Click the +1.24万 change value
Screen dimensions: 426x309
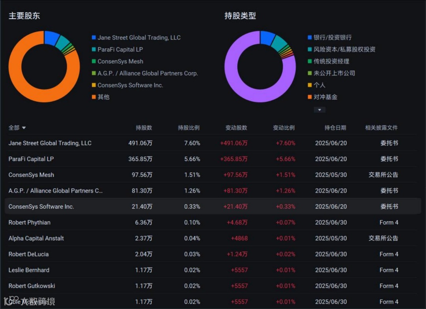click(x=237, y=255)
